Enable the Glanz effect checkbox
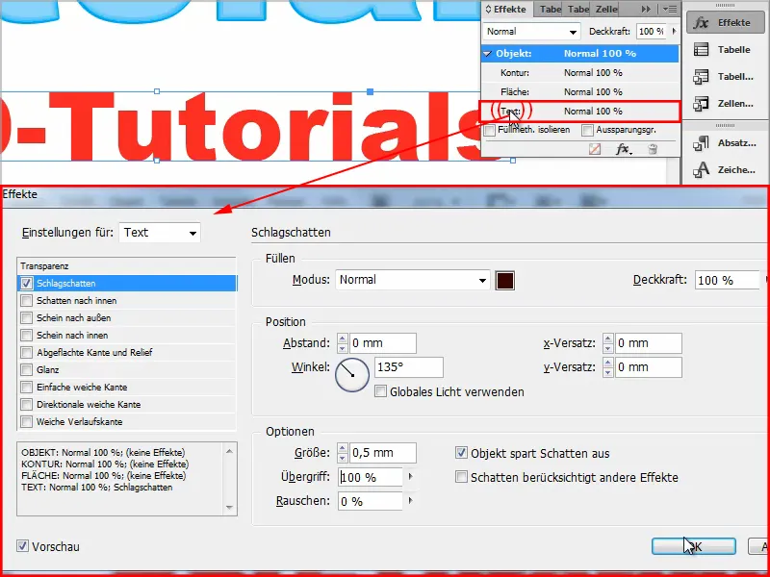This screenshot has height=577, width=770. [x=27, y=369]
